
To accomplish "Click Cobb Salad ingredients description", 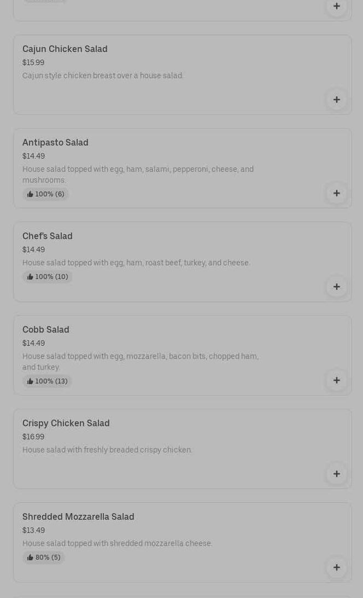I will pos(140,362).
